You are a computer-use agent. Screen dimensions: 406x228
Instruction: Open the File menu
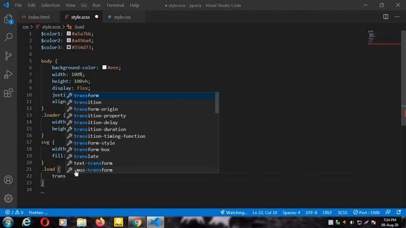18,5
